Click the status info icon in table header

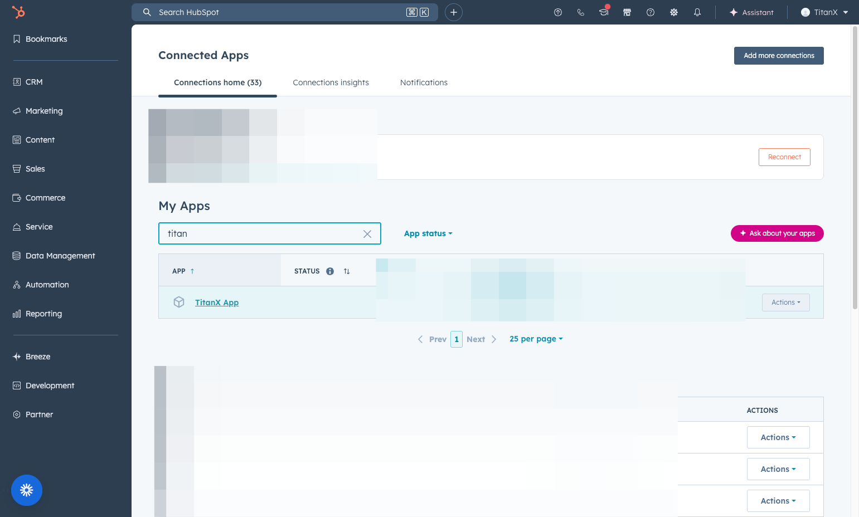coord(330,271)
